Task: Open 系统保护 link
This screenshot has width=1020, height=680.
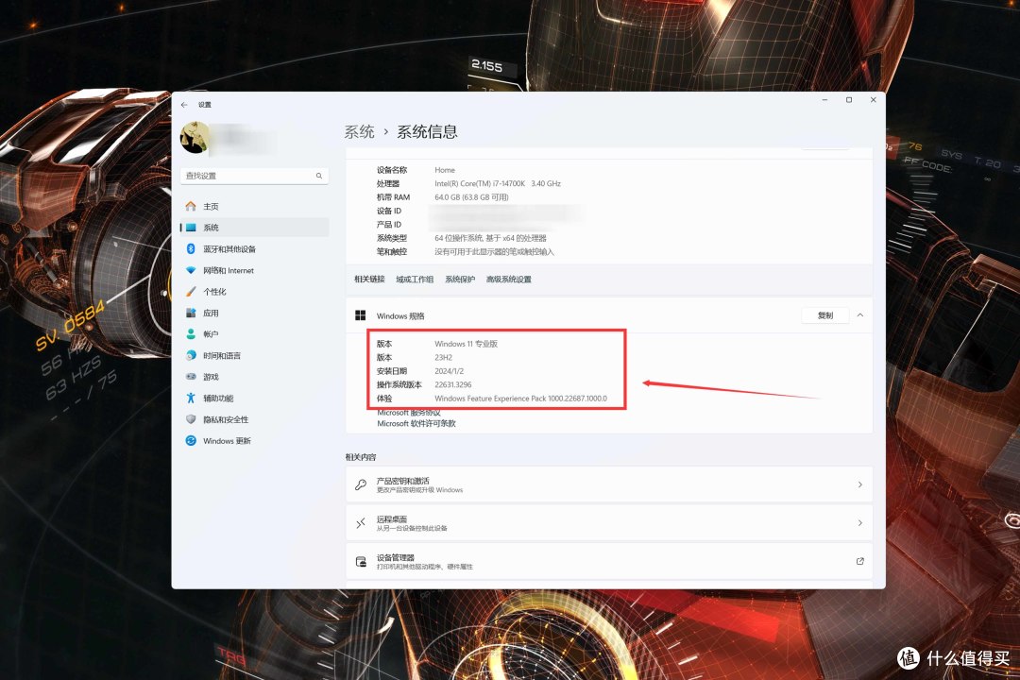Action: 460,280
